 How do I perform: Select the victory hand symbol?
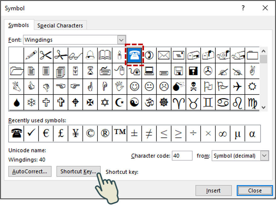point(252,71)
